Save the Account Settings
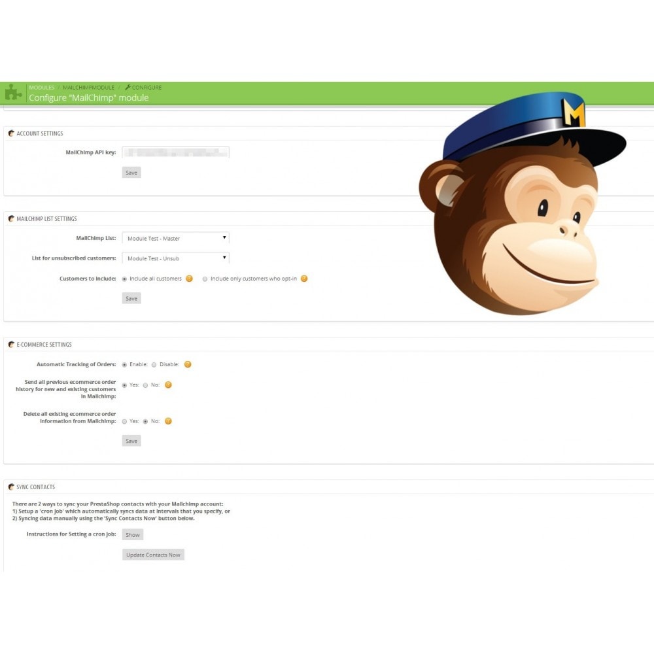Screen dimensions: 654x654 click(x=131, y=173)
